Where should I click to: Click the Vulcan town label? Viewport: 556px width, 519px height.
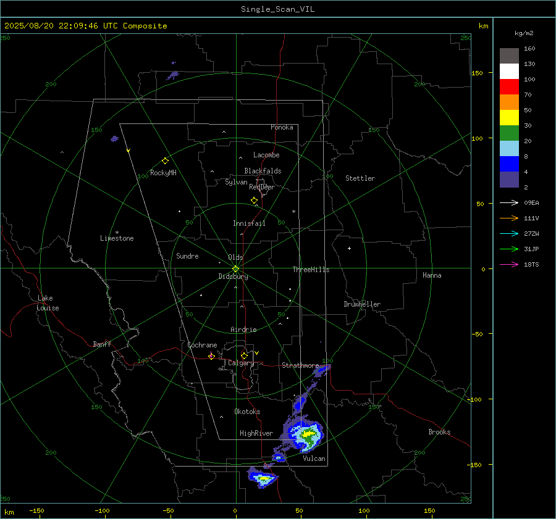click(x=314, y=459)
